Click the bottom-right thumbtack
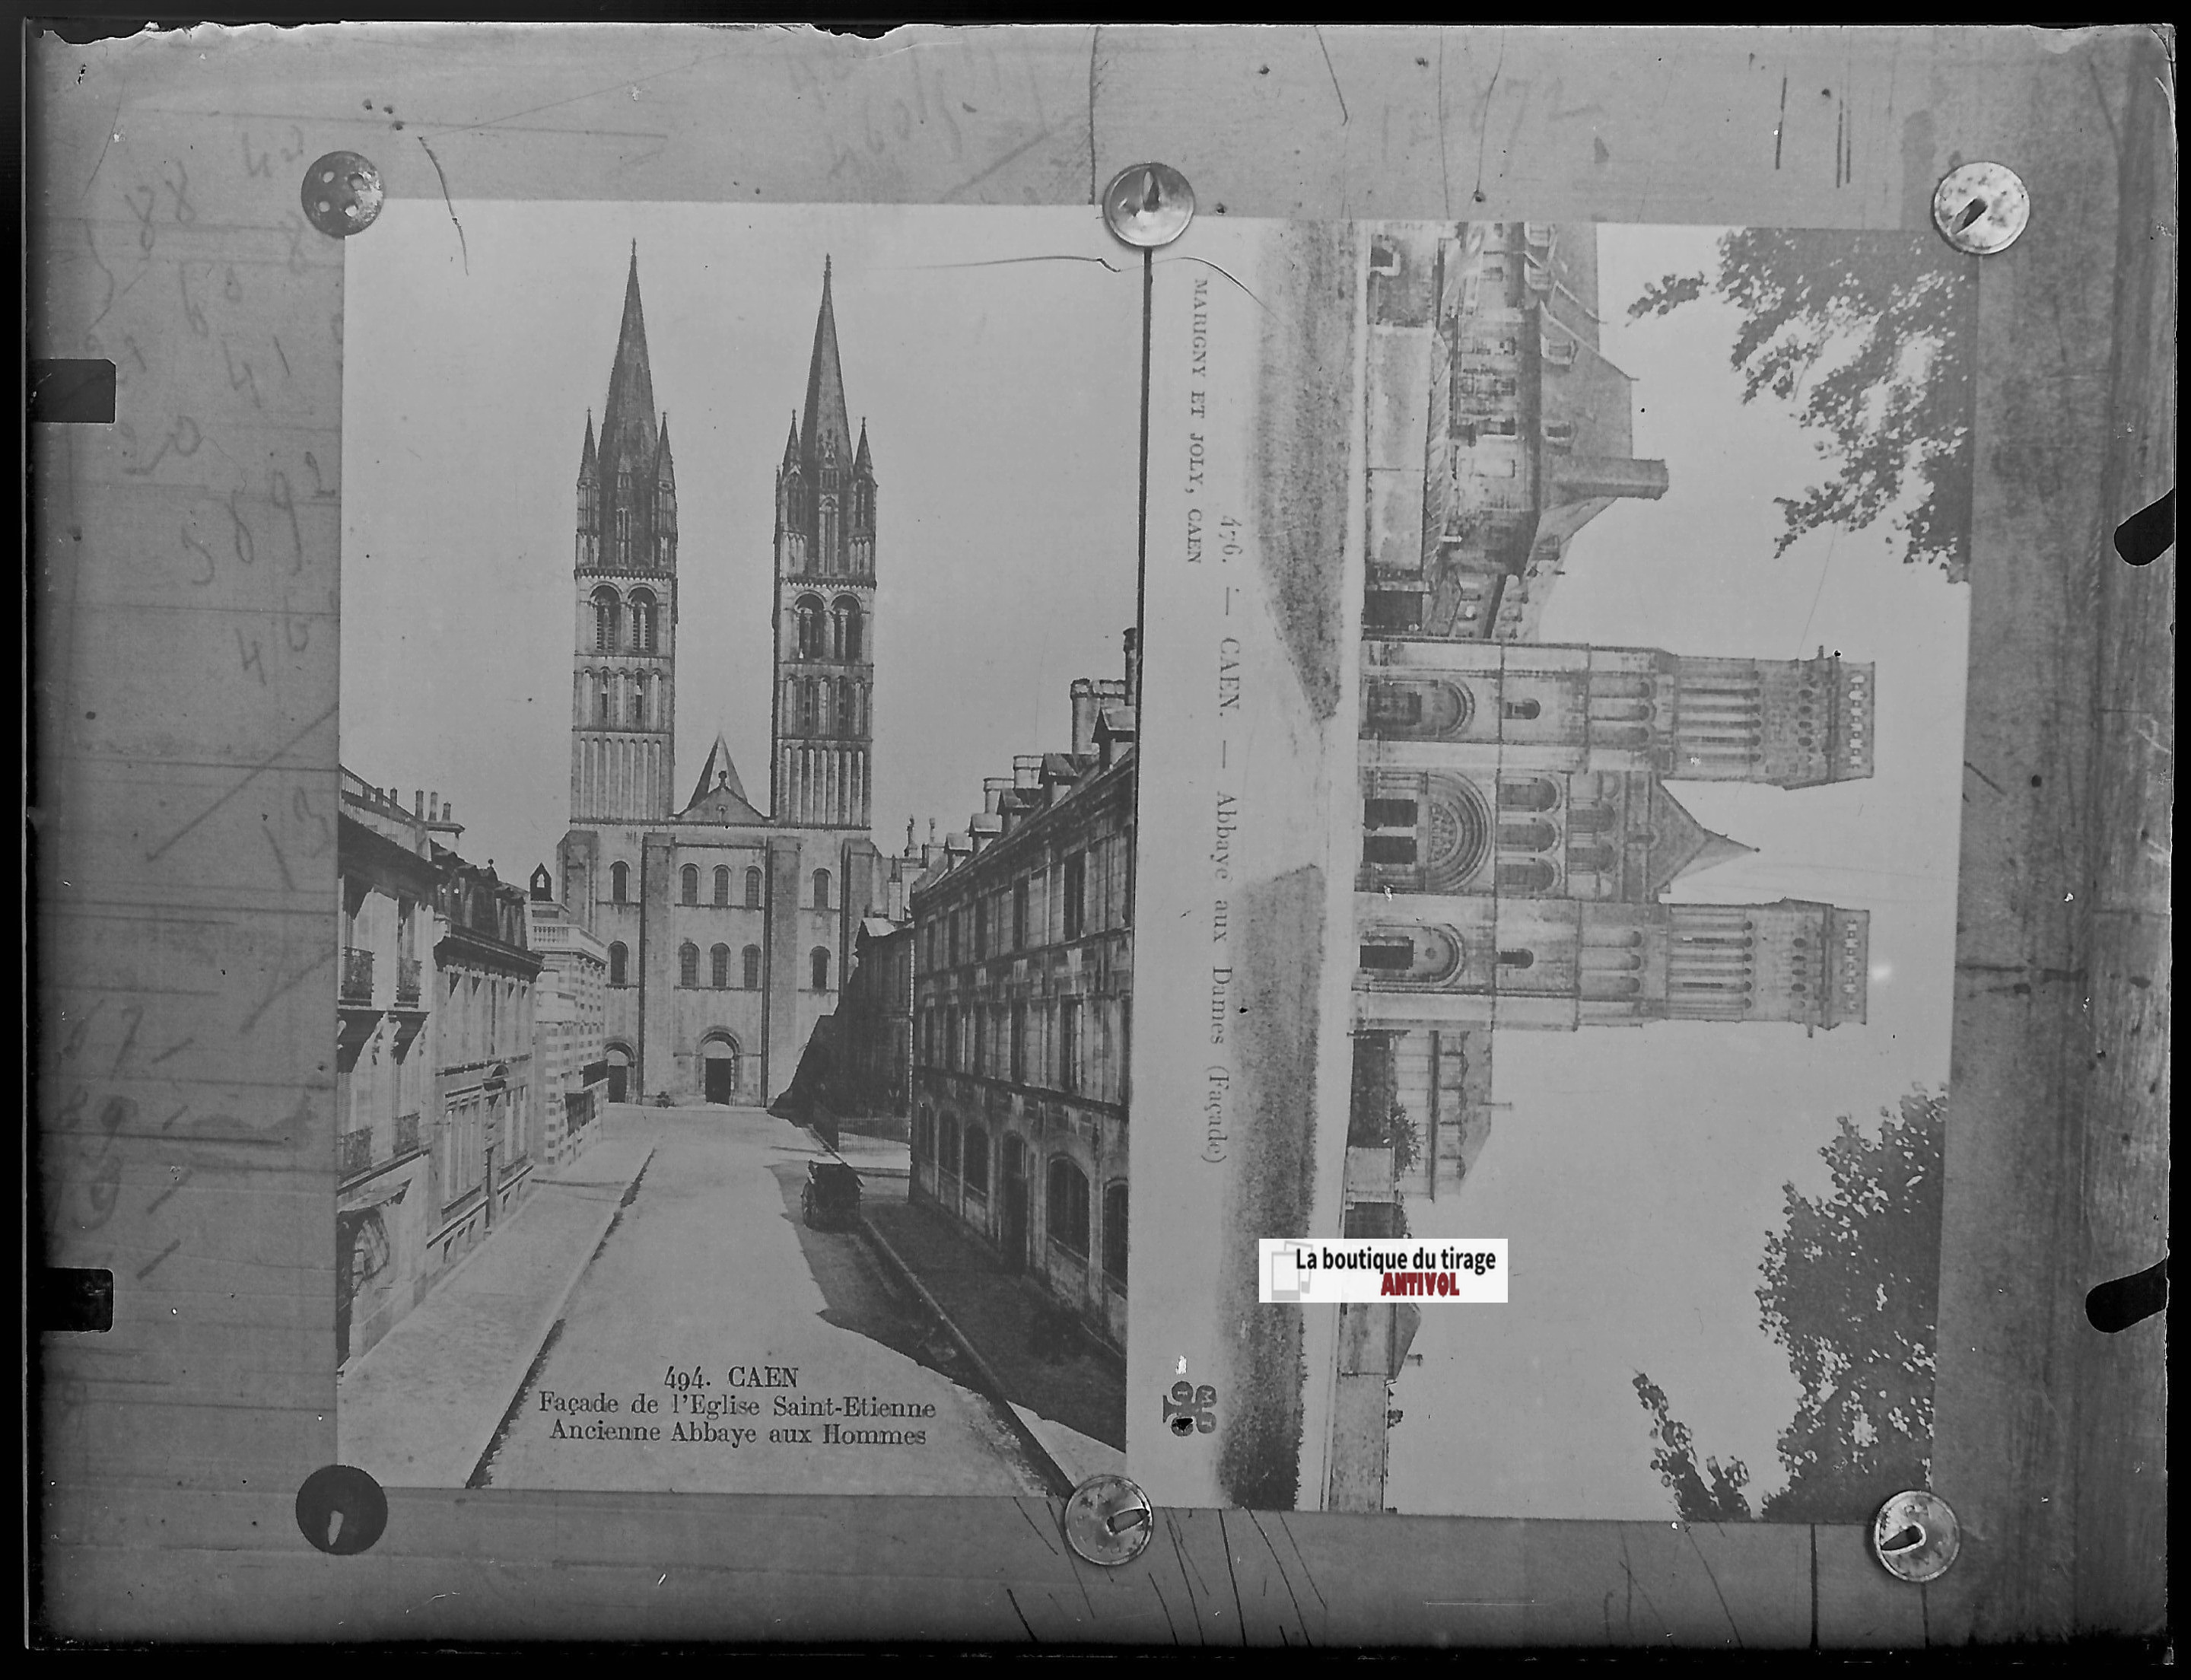 click(x=1915, y=1535)
